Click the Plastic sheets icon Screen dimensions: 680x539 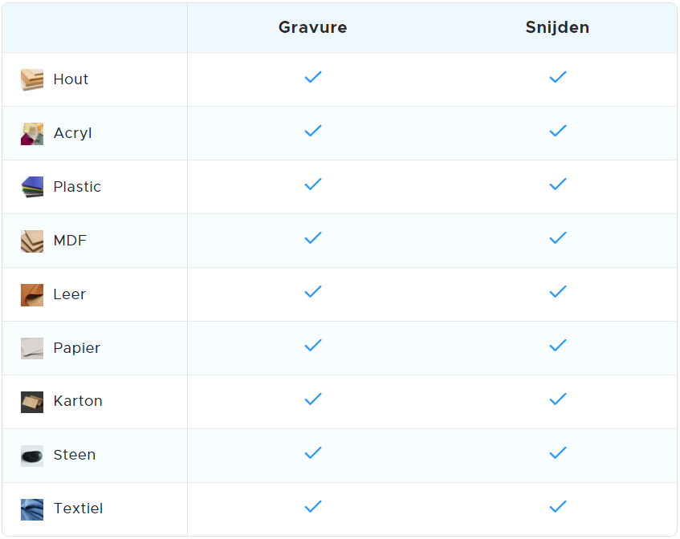point(32,187)
